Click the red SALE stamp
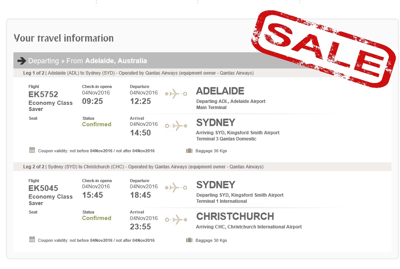 (324, 48)
